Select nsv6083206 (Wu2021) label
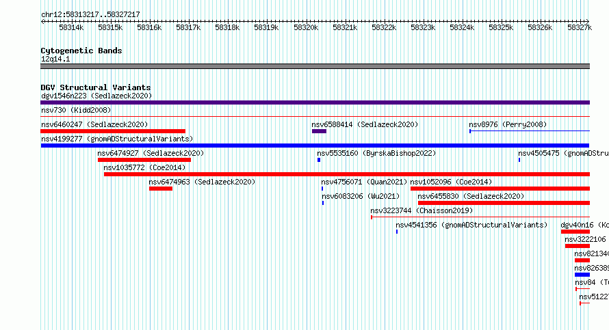609x330 pixels. pyautogui.click(x=361, y=196)
